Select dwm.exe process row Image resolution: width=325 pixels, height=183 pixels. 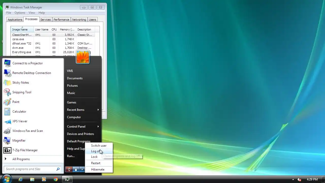53,48
